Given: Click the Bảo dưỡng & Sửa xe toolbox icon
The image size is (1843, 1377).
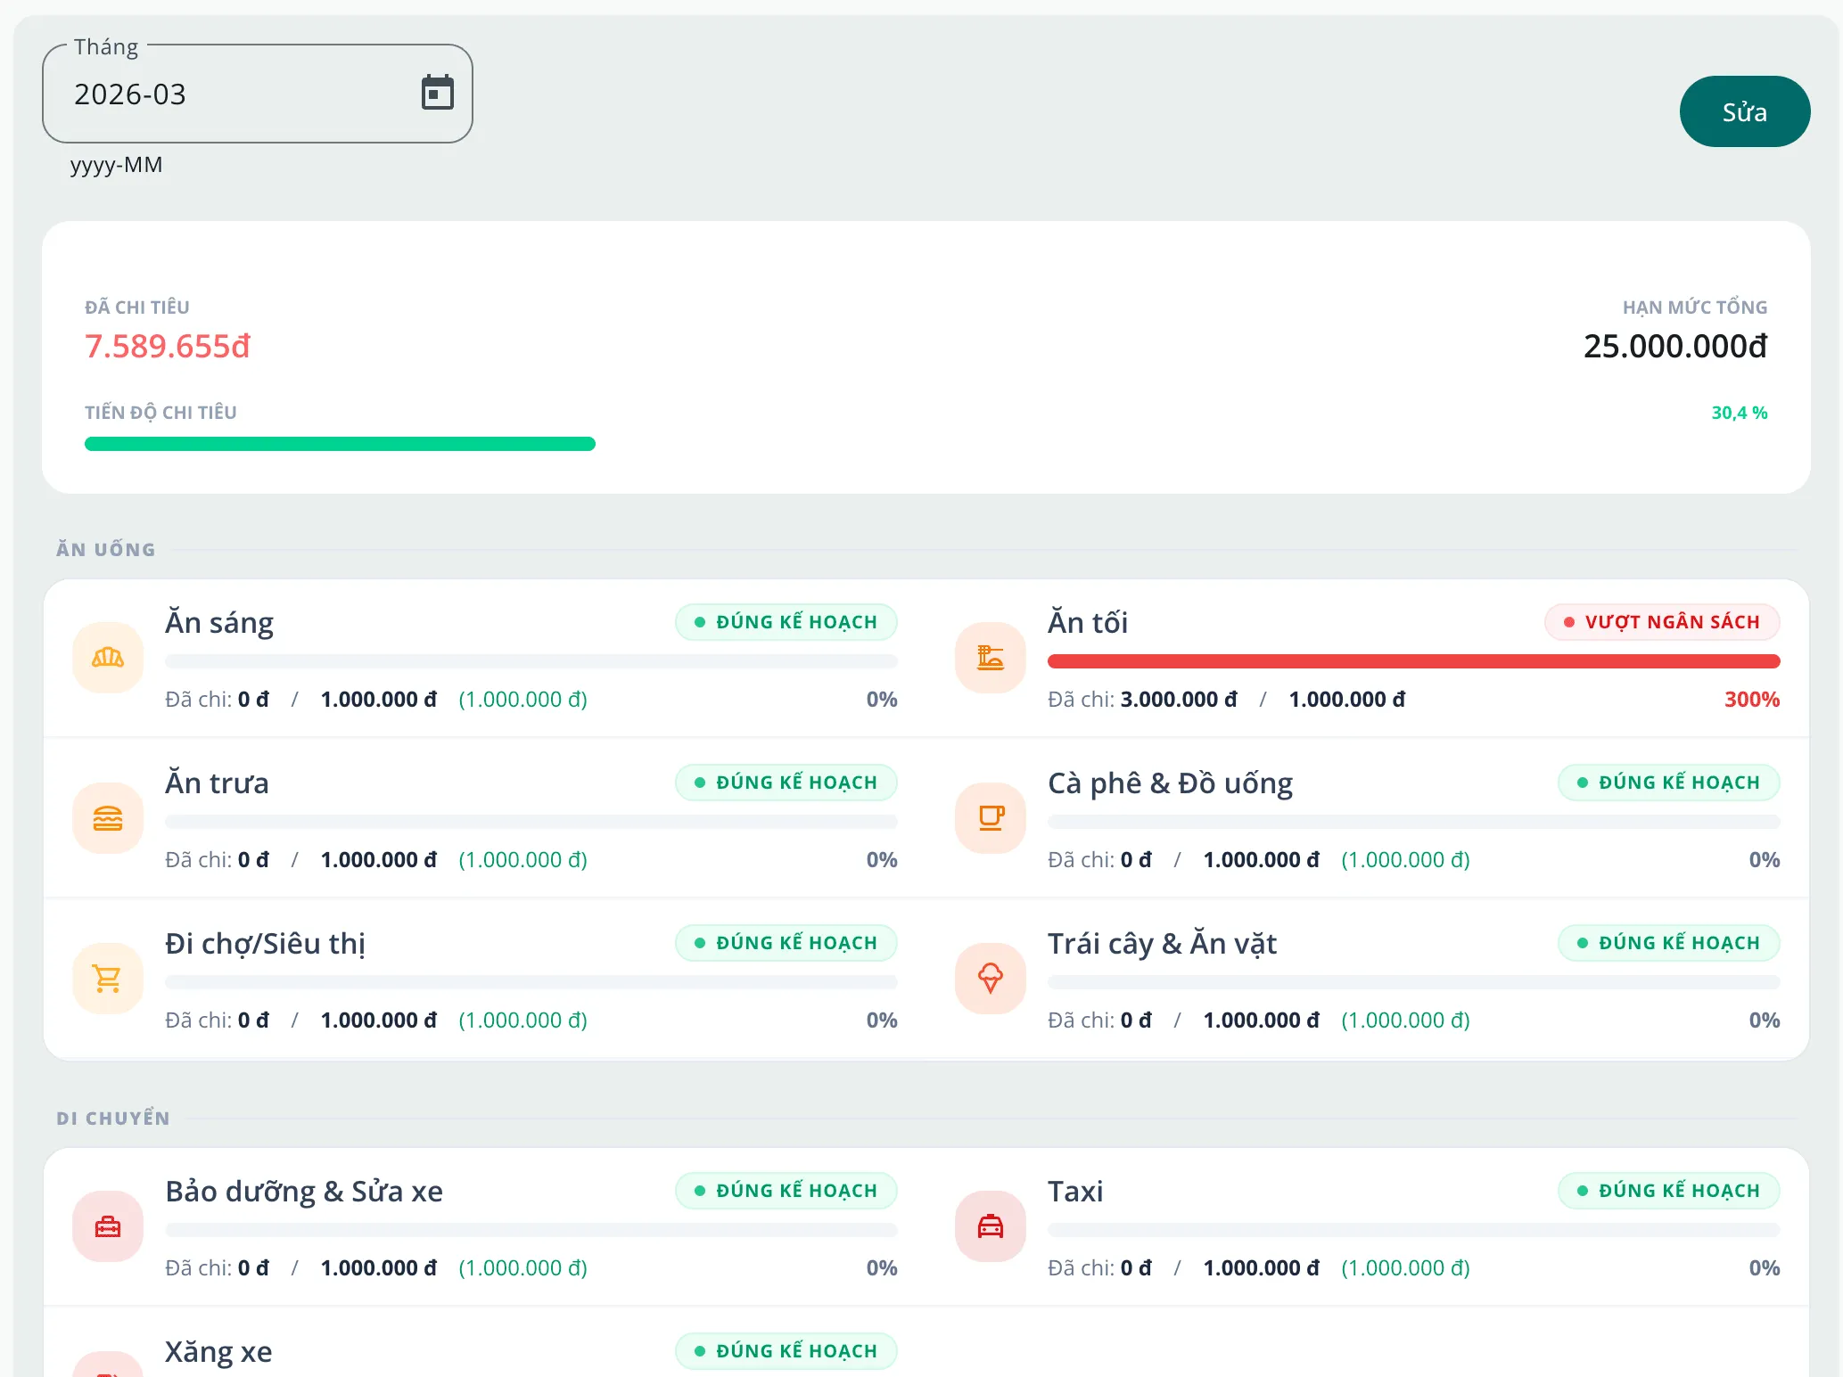Looking at the screenshot, I should click(108, 1226).
